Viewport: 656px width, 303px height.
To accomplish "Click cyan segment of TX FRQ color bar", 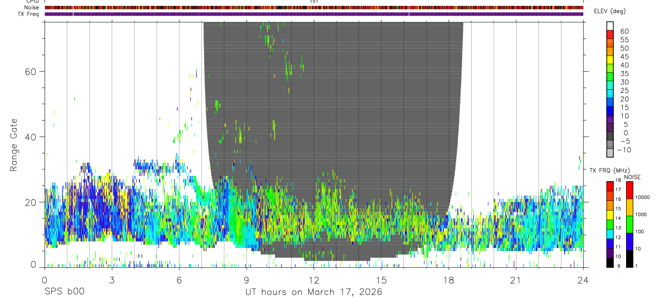I will coord(610,234).
